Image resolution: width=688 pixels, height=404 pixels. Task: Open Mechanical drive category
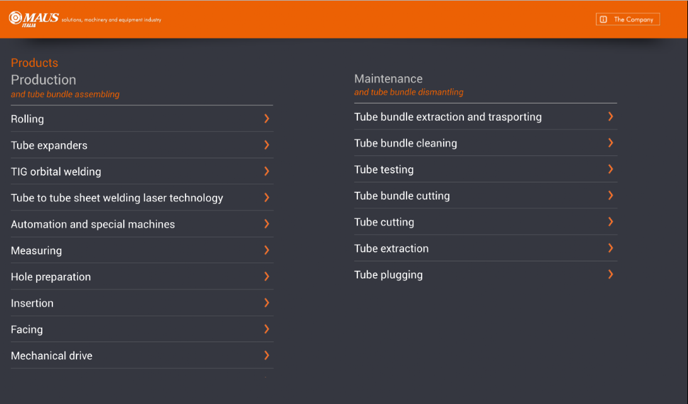142,356
